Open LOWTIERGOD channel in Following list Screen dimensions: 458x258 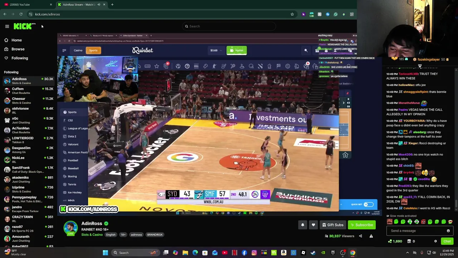[29, 140]
